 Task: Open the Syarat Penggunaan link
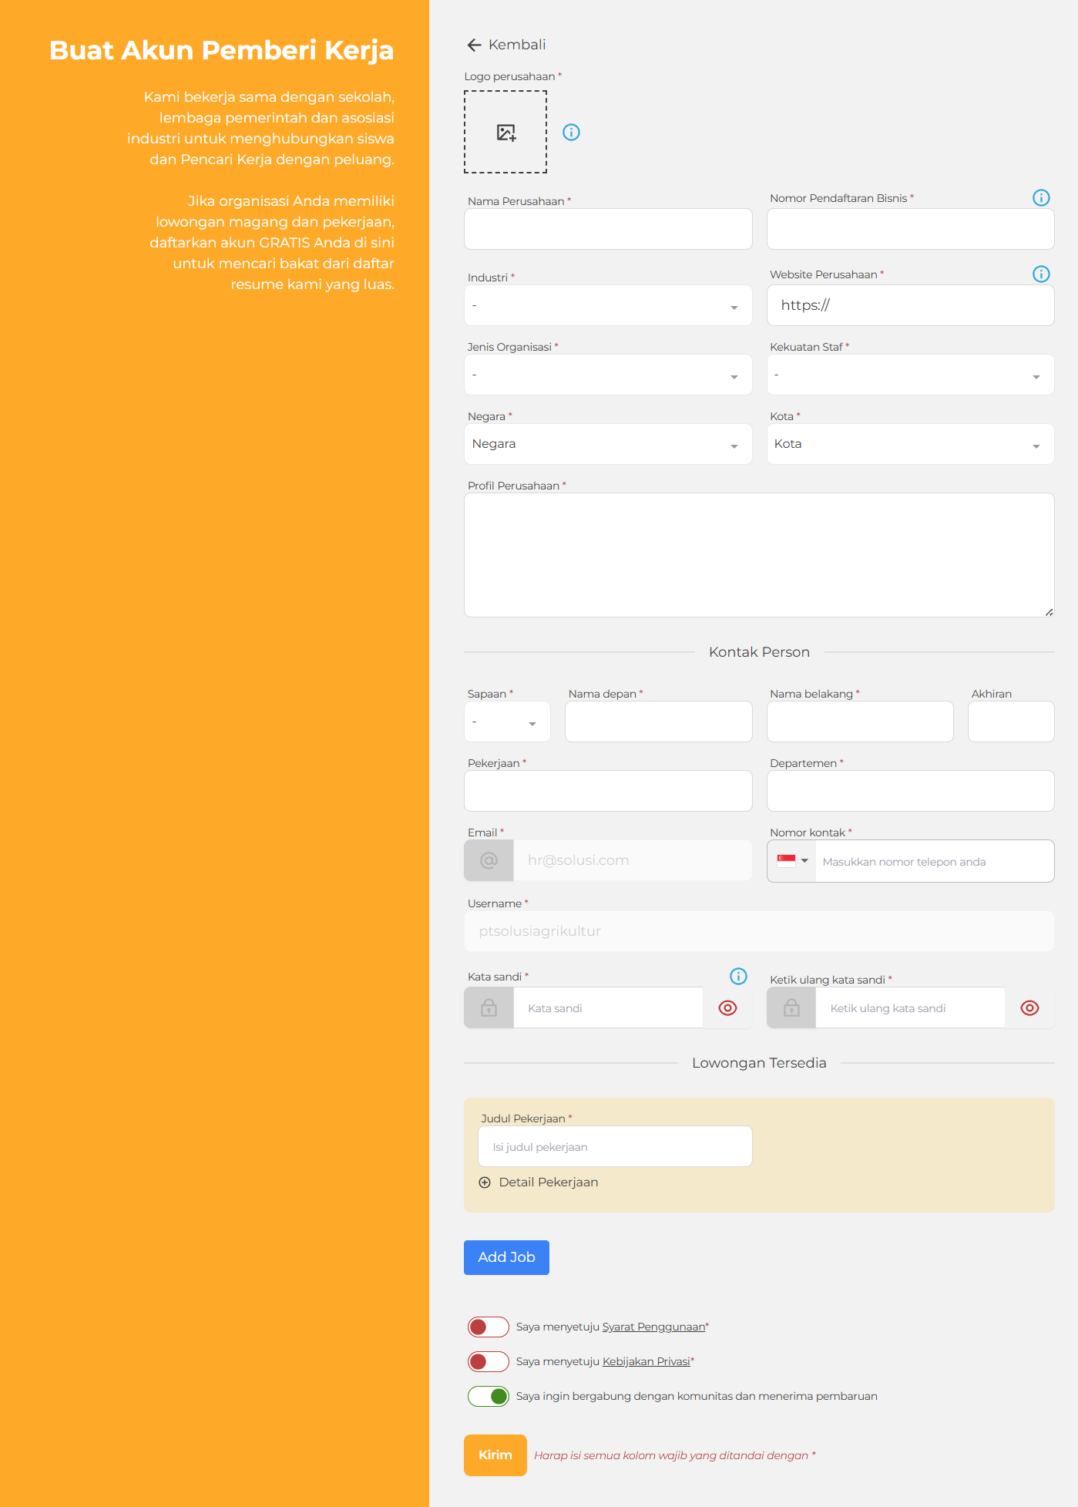click(x=653, y=1327)
